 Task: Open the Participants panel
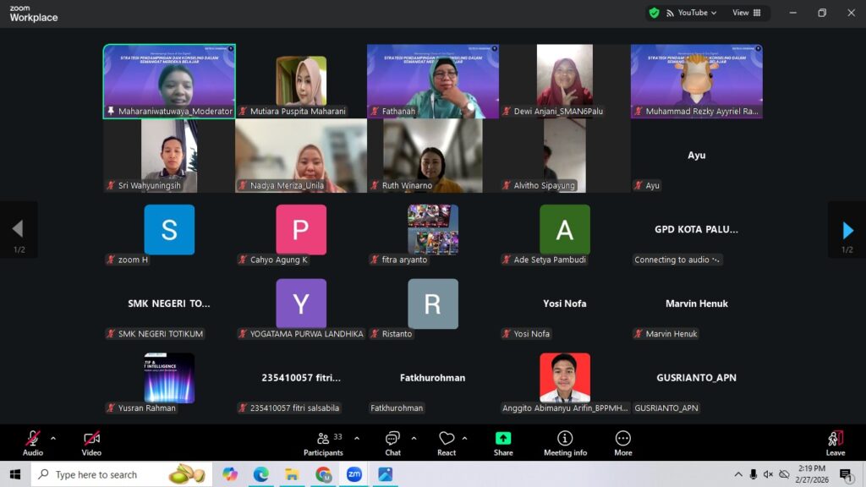point(323,442)
